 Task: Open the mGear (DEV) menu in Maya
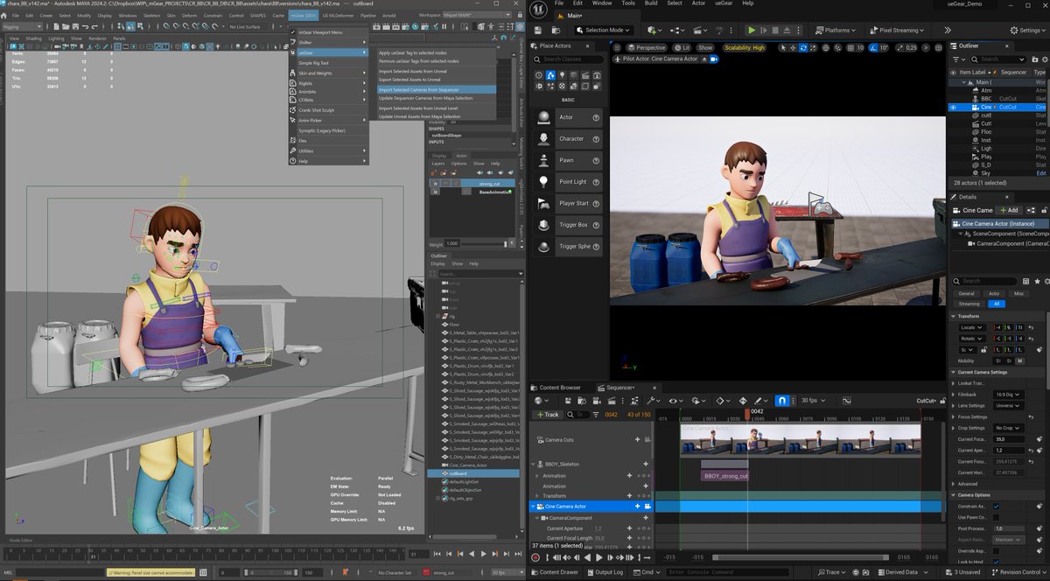(x=302, y=15)
